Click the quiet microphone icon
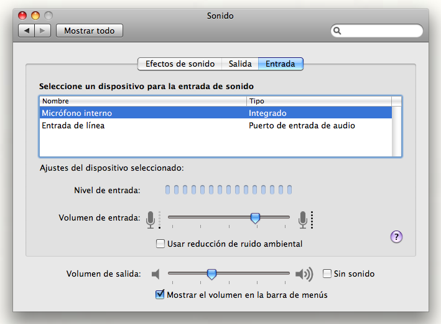Viewport: 441px width, 324px height. (151, 219)
